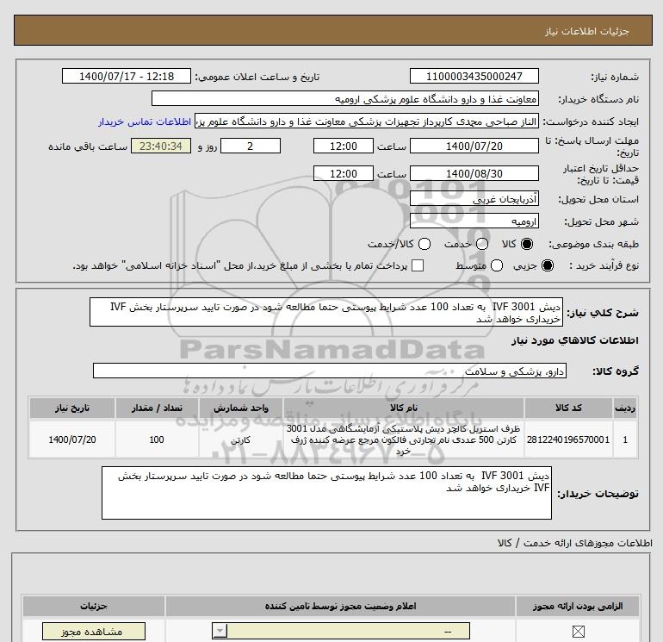The height and width of the screenshot is (642, 663).
Task: Click the unit cell کارتن
Action: 240,439
